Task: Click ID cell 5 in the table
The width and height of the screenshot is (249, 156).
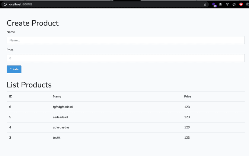Action: [10, 117]
